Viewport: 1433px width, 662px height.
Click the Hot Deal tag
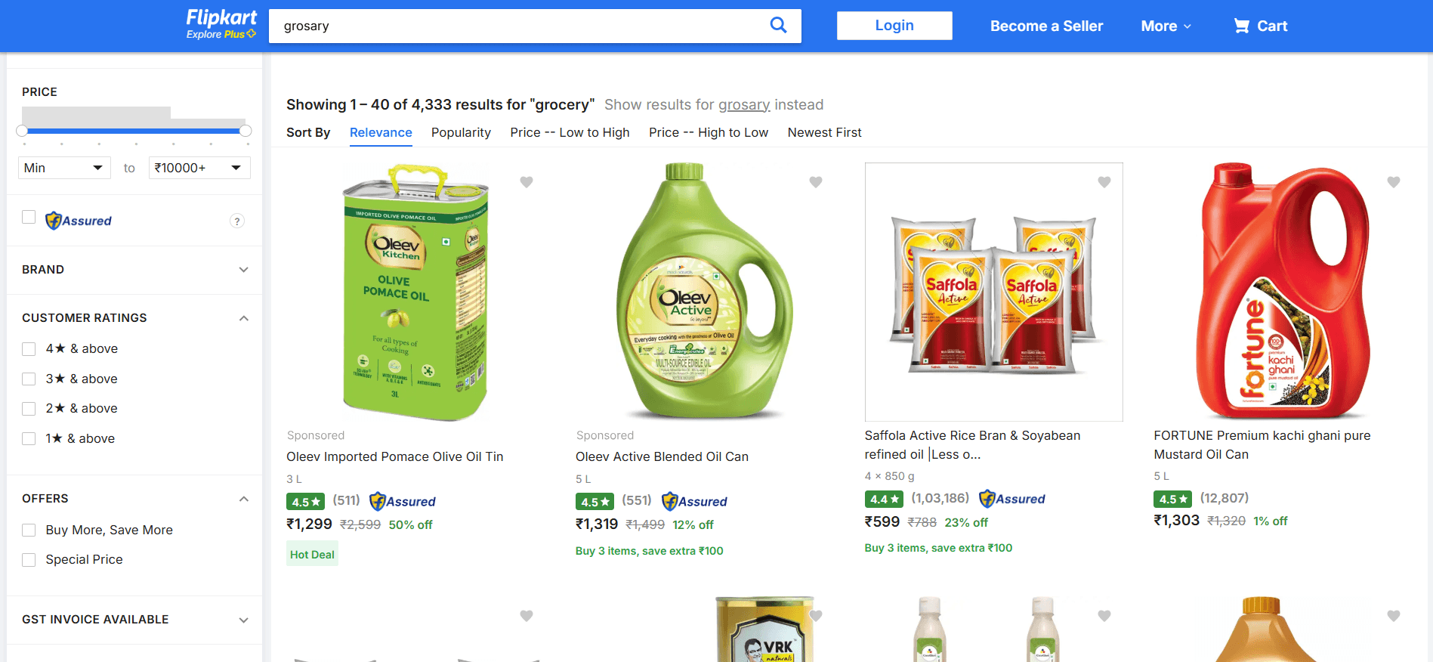tap(312, 554)
